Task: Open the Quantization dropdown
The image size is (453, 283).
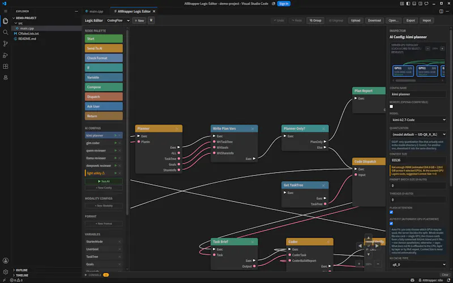Action: tap(418, 134)
